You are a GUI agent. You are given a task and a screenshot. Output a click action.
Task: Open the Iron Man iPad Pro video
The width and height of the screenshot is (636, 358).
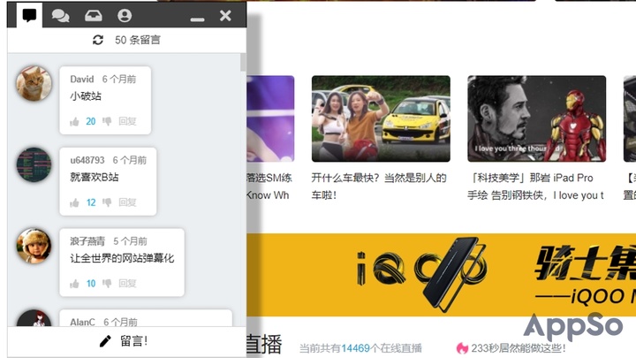(x=536, y=118)
